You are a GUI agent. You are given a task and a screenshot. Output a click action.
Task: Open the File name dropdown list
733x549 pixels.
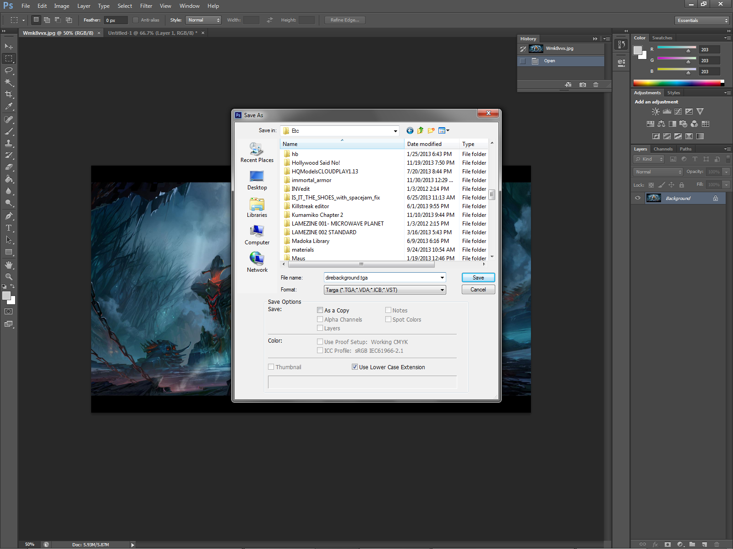[442, 278]
